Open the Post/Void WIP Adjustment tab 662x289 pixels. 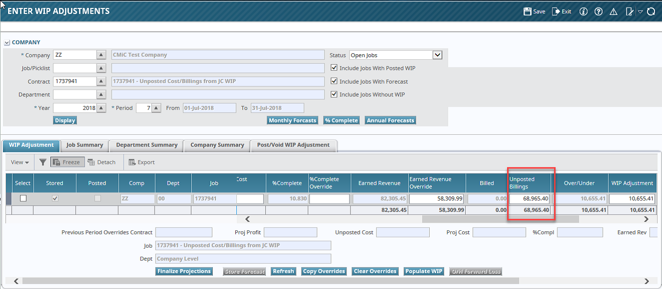294,145
